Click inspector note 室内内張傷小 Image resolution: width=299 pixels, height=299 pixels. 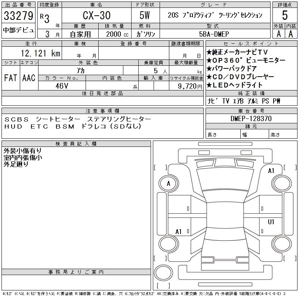[23, 157]
